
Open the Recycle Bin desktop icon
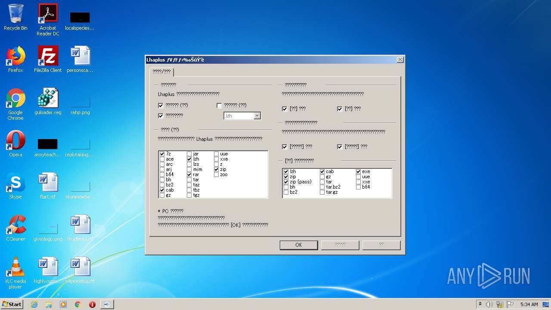[x=15, y=18]
